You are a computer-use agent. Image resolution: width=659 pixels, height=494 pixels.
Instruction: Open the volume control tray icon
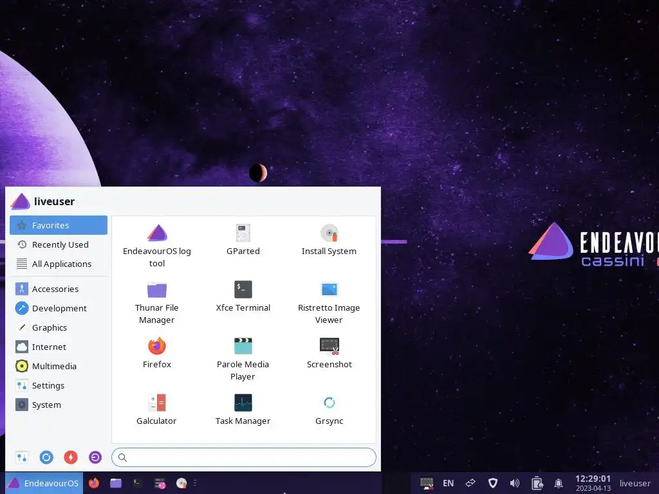[x=514, y=483]
